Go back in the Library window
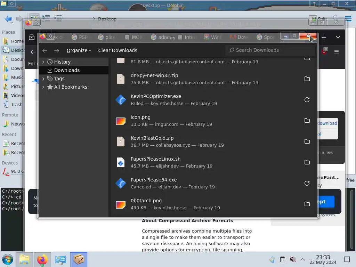Viewport: 356px width, 267px height. pos(45,50)
